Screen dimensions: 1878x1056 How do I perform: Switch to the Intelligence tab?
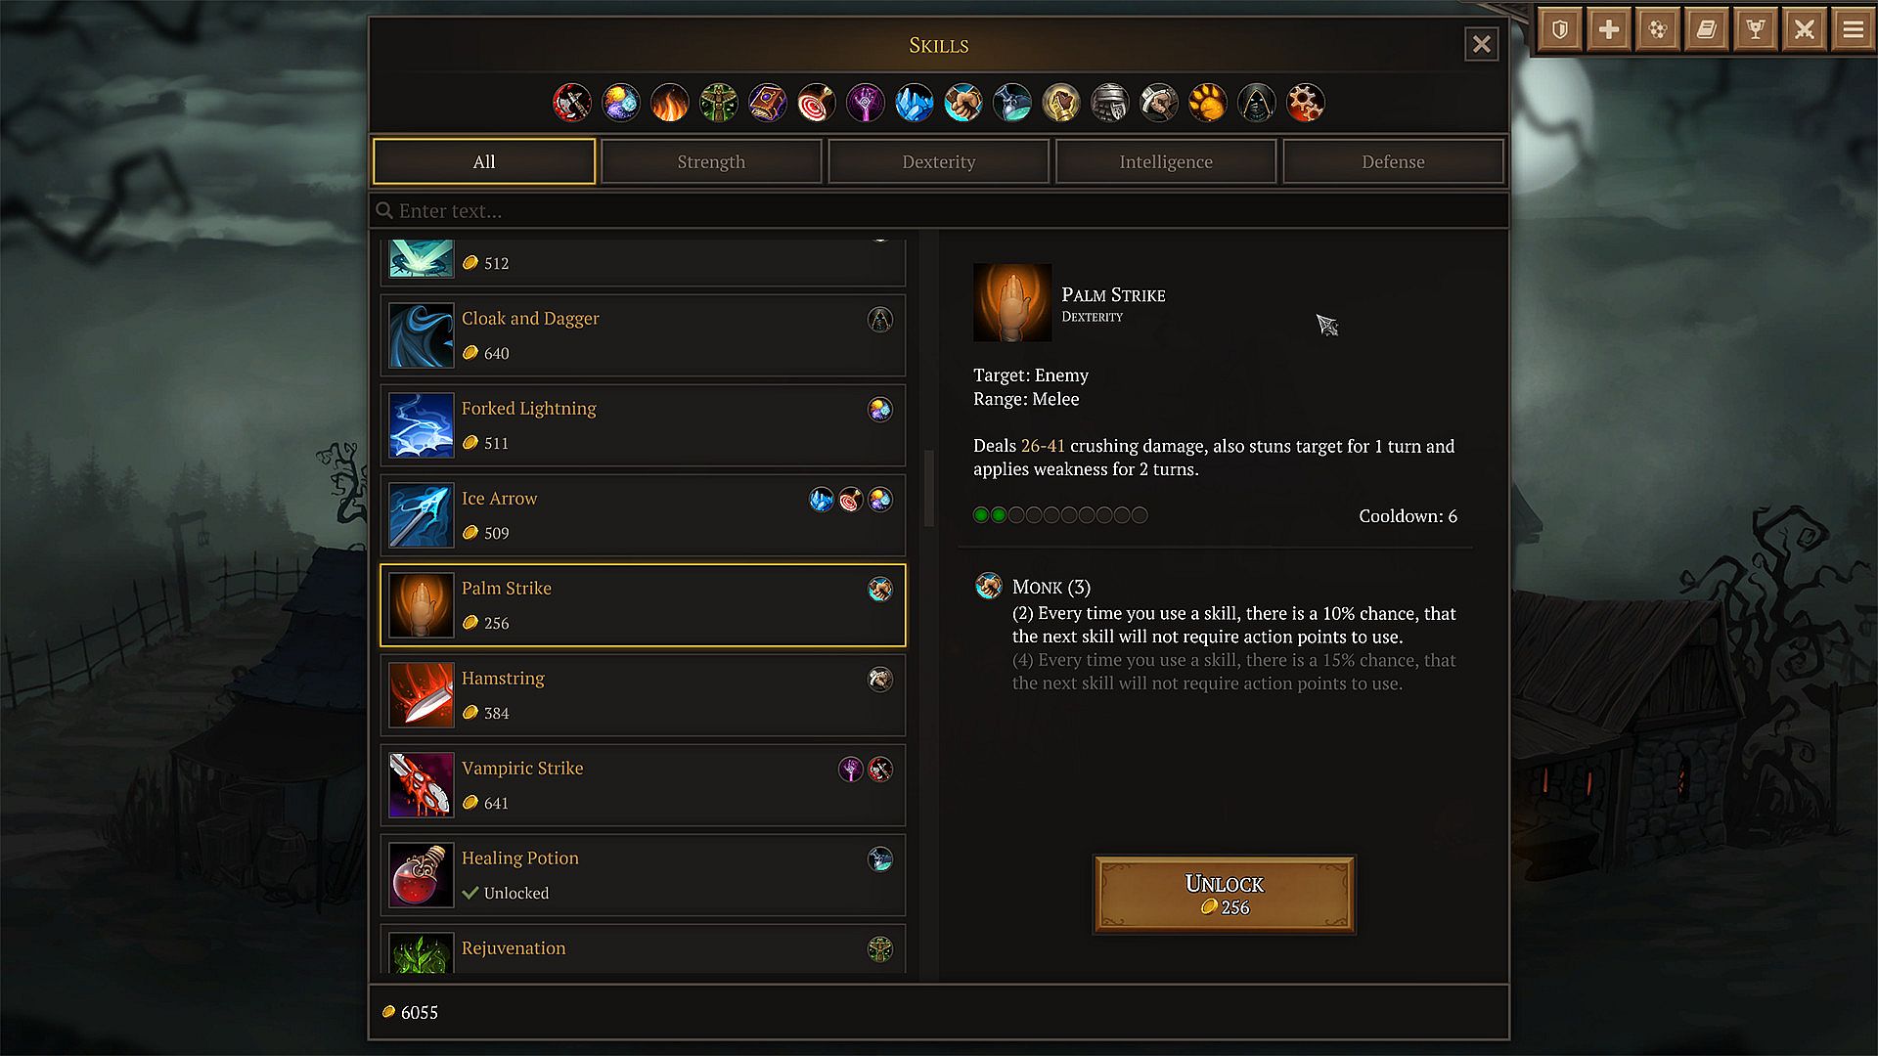click(x=1166, y=161)
